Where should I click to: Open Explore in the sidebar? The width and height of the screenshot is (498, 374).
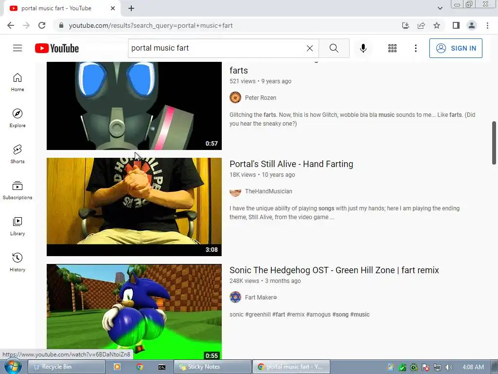tap(18, 118)
